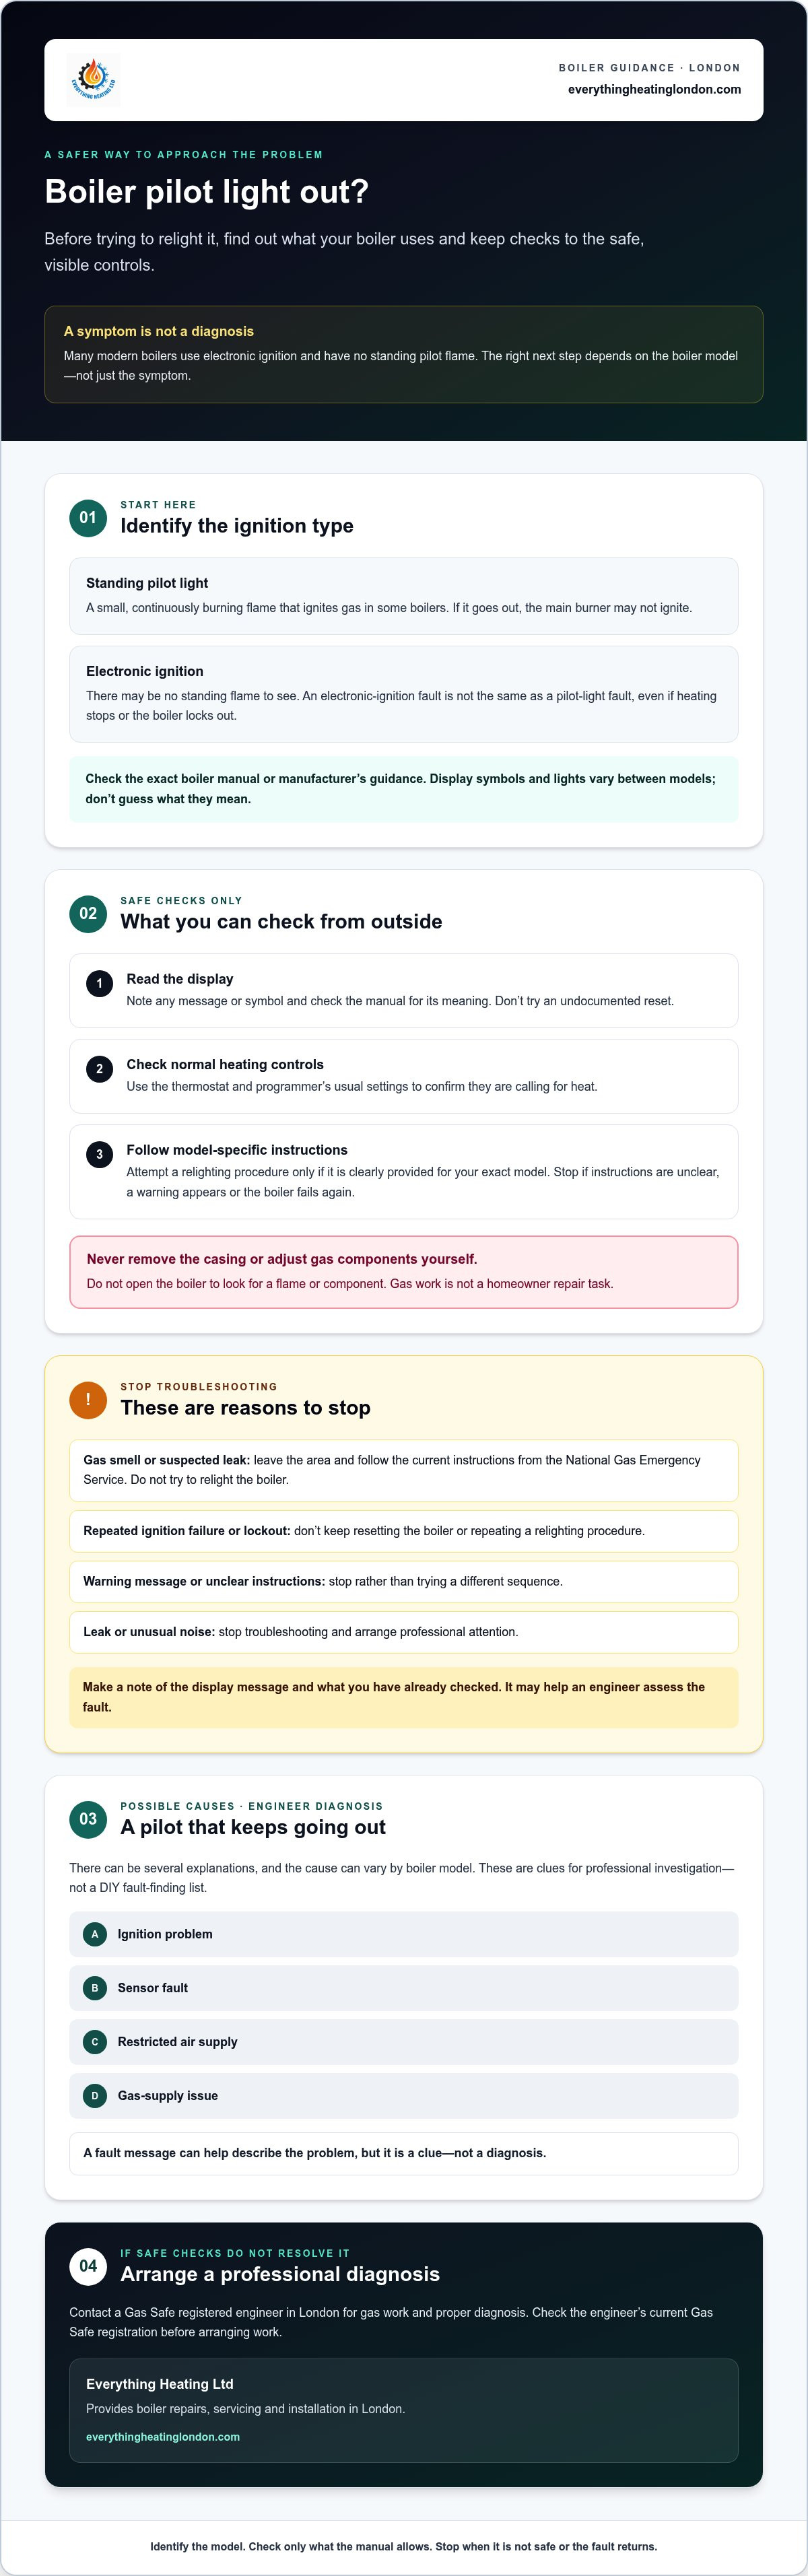Screen dimensions: 808x2576
Task: Open the footer everythingheatinglondon.com link
Action: coord(163,2437)
